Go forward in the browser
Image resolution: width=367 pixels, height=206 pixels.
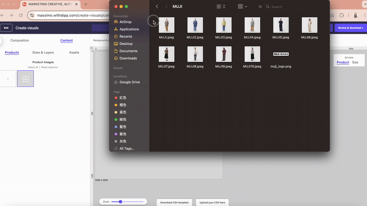pos(11,16)
